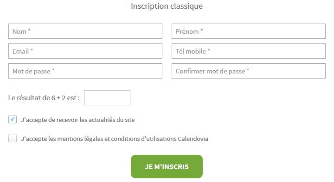Click the 6 + 2 answer box
Viewport: 334px width, 182px height.
107,97
